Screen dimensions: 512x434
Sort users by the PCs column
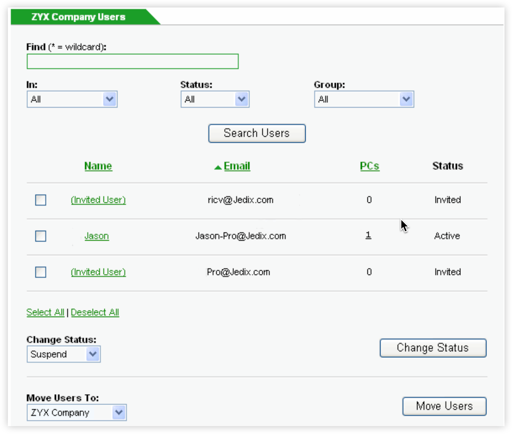369,166
